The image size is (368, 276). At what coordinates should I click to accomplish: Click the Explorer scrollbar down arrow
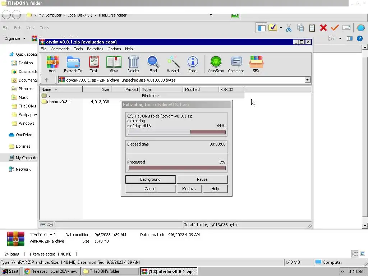(x=365, y=226)
